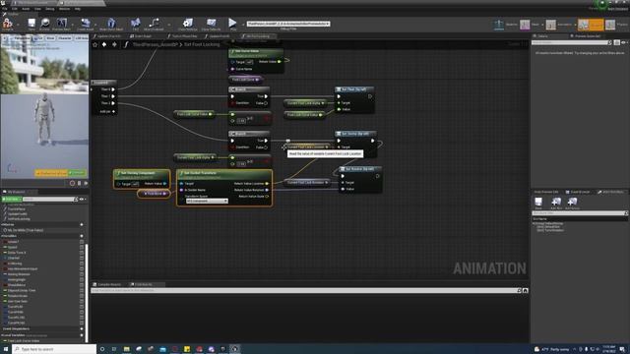The width and height of the screenshot is (630, 354).
Task: Open the Debug menu
Action: [50, 9]
